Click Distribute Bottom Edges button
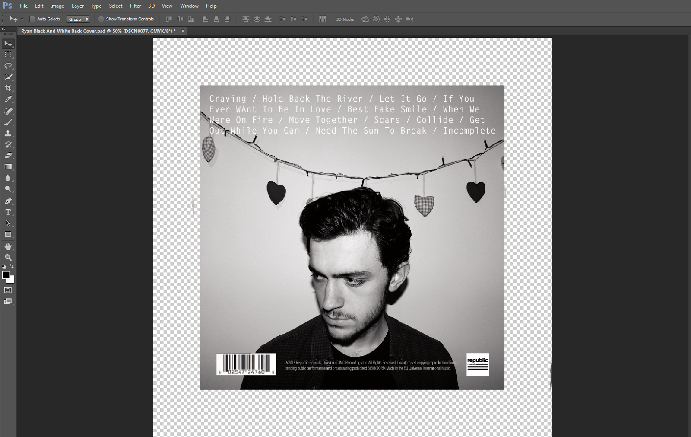 268,19
